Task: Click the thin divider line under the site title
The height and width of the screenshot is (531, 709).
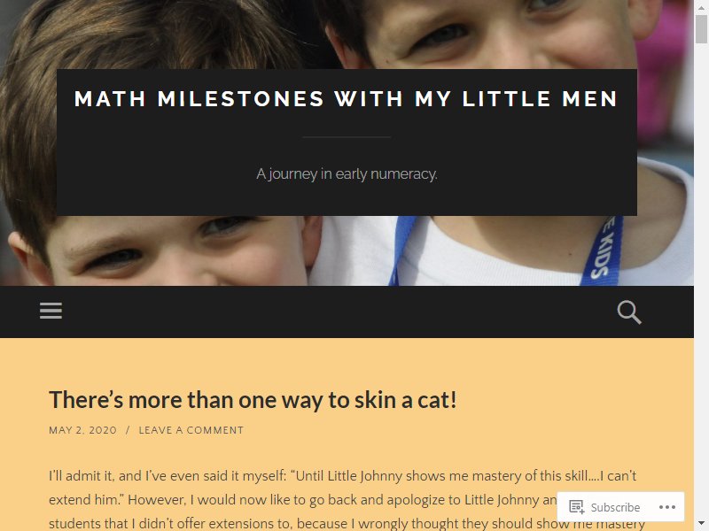Action: (x=347, y=137)
